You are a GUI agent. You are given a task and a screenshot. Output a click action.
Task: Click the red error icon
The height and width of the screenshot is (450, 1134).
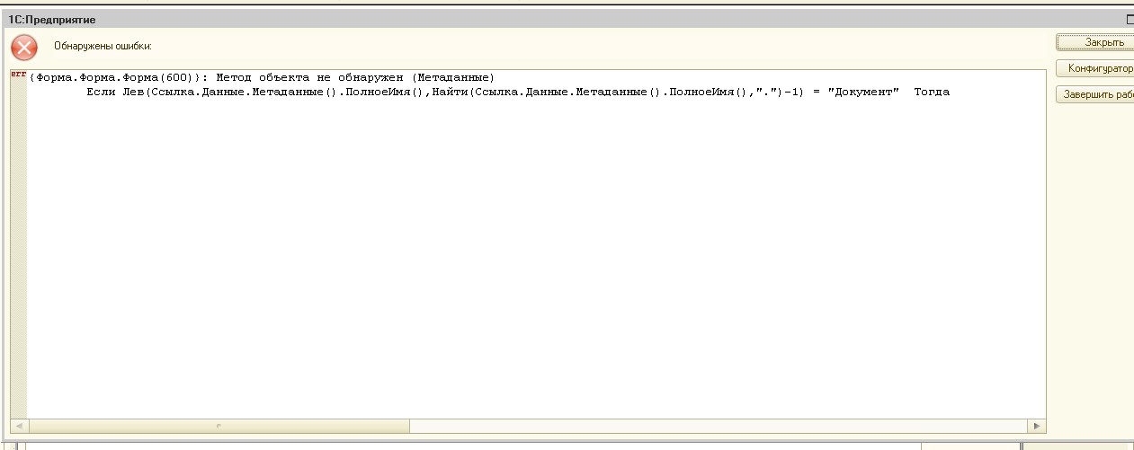coord(24,48)
